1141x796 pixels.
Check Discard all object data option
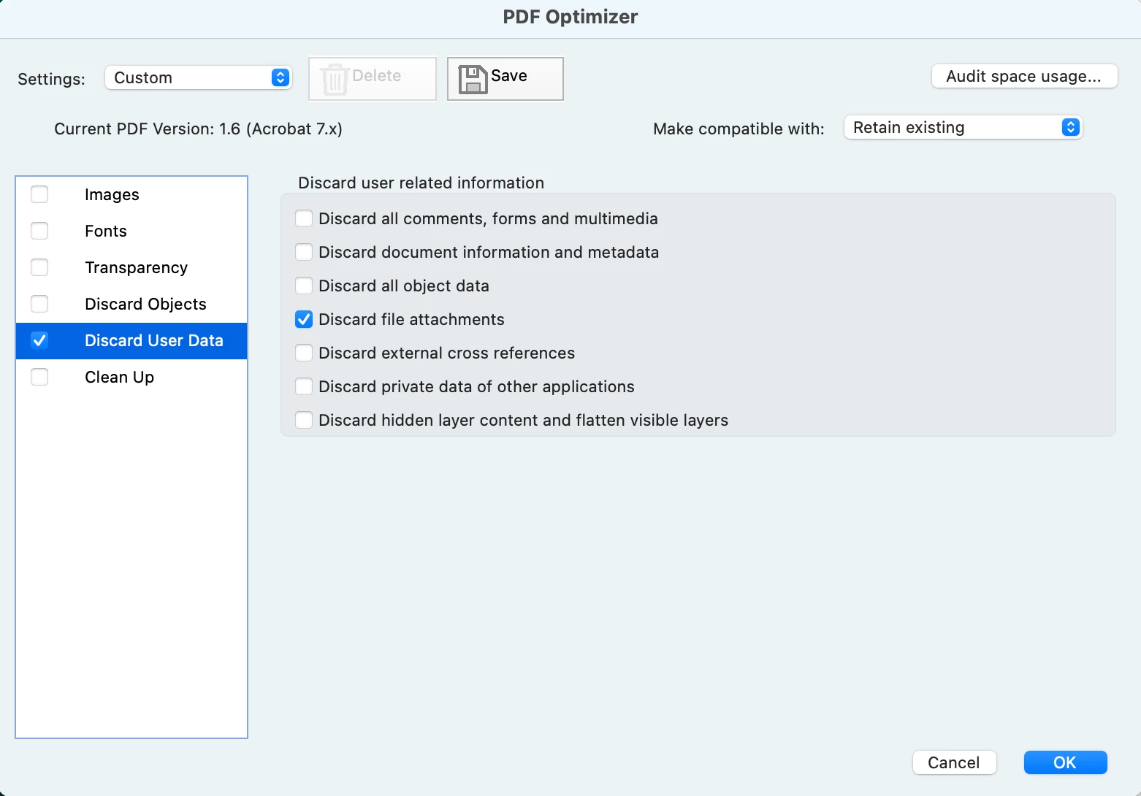[304, 286]
